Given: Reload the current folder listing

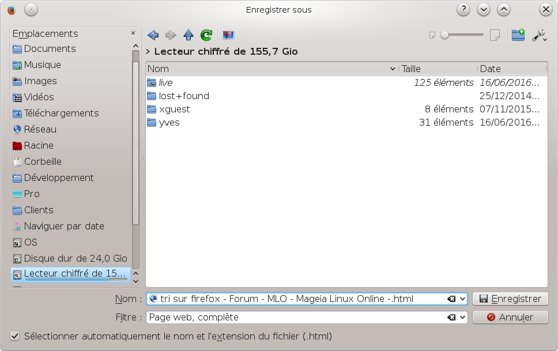Looking at the screenshot, I should coord(206,35).
